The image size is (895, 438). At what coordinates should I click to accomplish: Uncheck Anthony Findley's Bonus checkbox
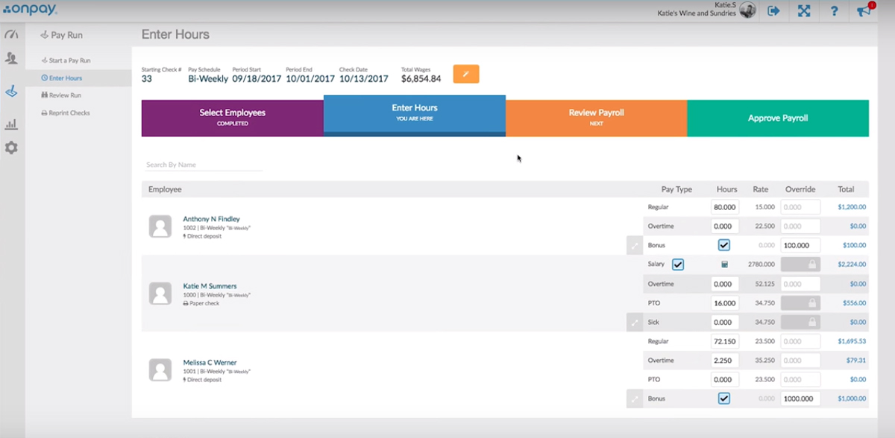click(x=723, y=245)
